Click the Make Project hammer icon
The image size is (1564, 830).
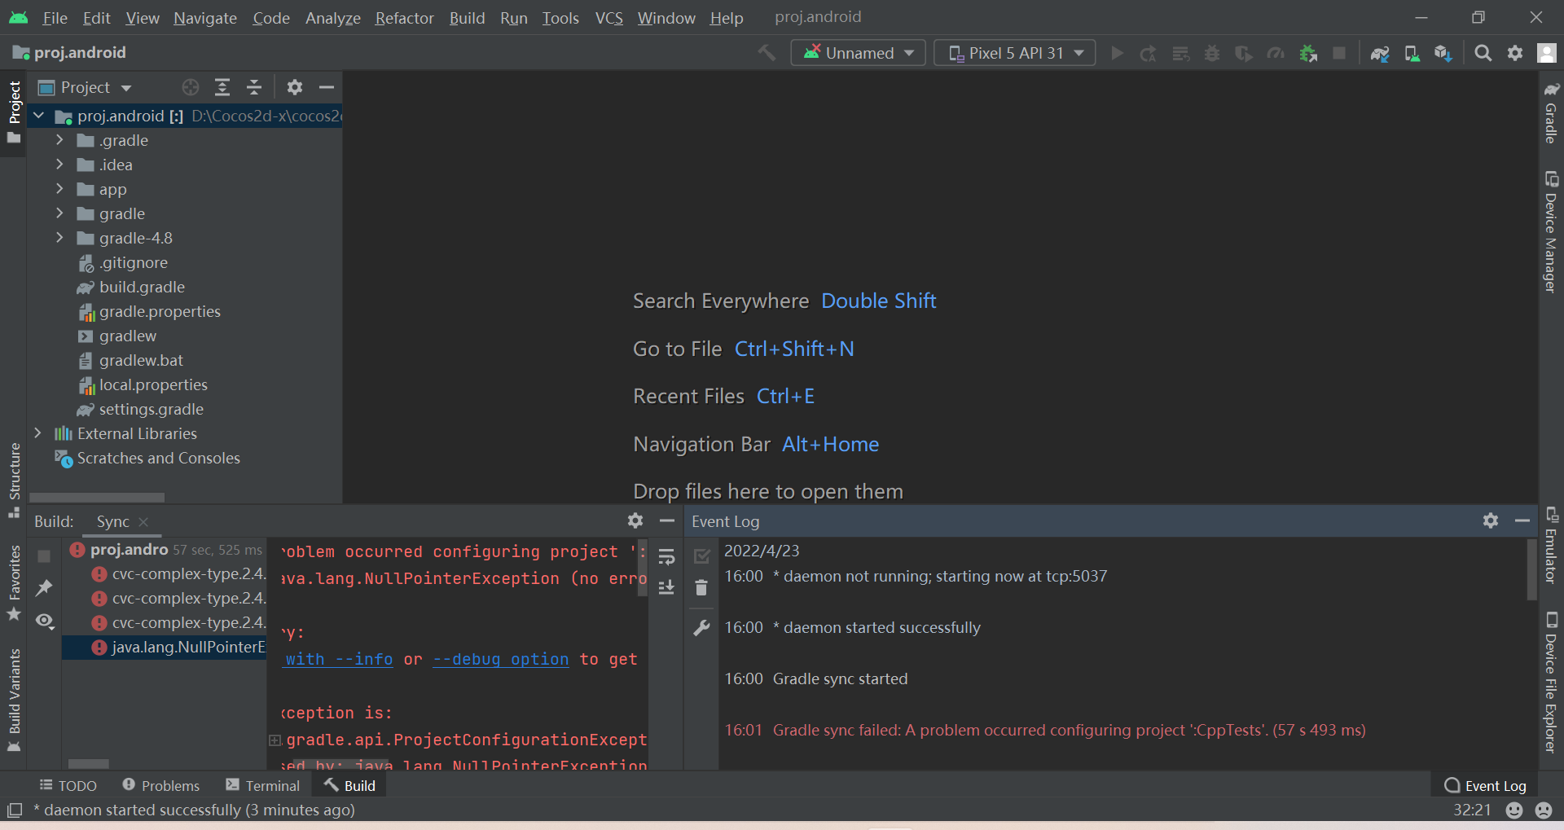click(x=767, y=53)
